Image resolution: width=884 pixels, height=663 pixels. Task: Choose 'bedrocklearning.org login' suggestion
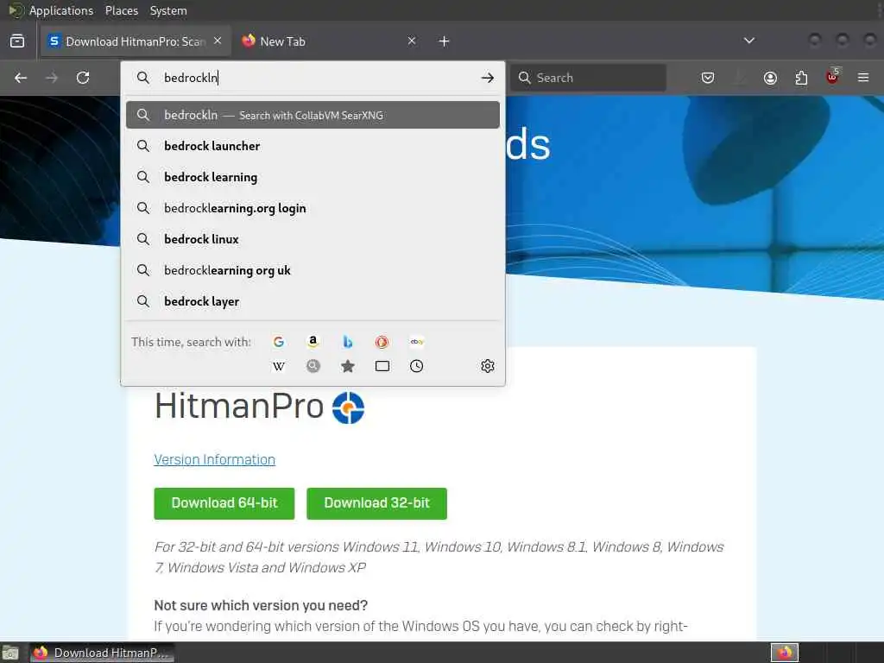click(313, 208)
